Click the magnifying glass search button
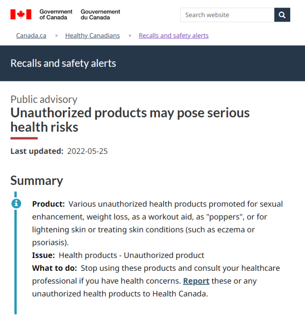305x317 pixels. point(282,15)
